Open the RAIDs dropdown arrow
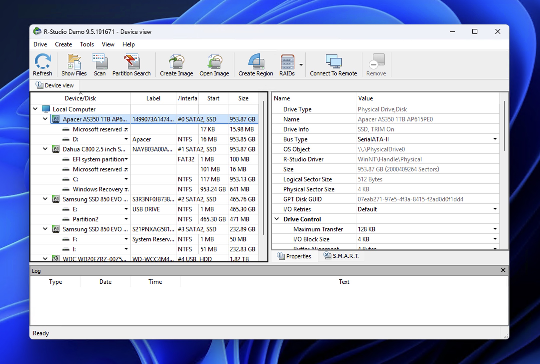Viewport: 540px width, 364px height. (301, 64)
